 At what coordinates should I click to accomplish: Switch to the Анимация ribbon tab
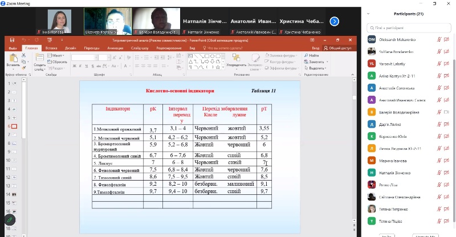click(115, 48)
